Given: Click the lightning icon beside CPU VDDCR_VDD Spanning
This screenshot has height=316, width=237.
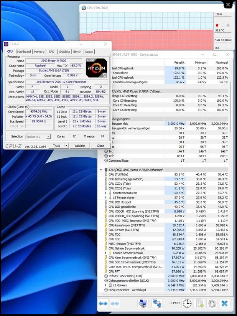Looking at the screenshot, I should pyautogui.click(x=106, y=212).
